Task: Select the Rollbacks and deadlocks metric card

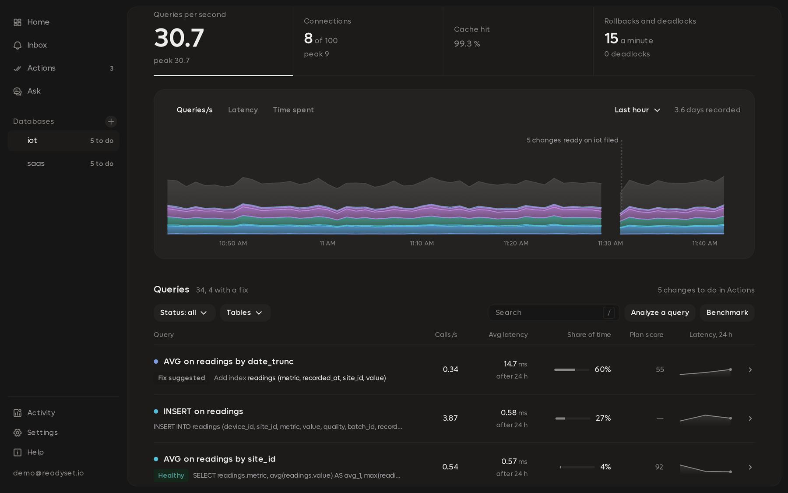Action: [674, 41]
